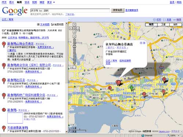Open 博客 in the top navigation
The width and height of the screenshot is (183, 137).
coord(42,2)
